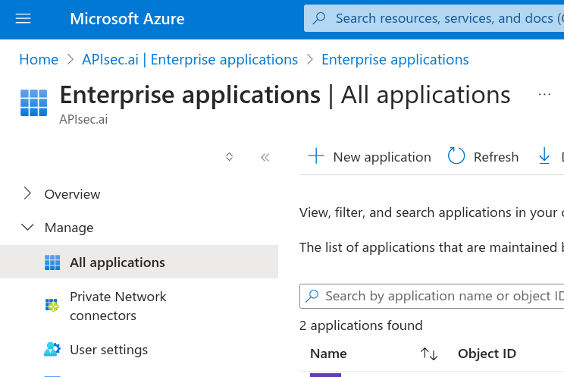Image resolution: width=564 pixels, height=377 pixels.
Task: Toggle expand/collapse all sidebar sections
Action: click(x=229, y=157)
